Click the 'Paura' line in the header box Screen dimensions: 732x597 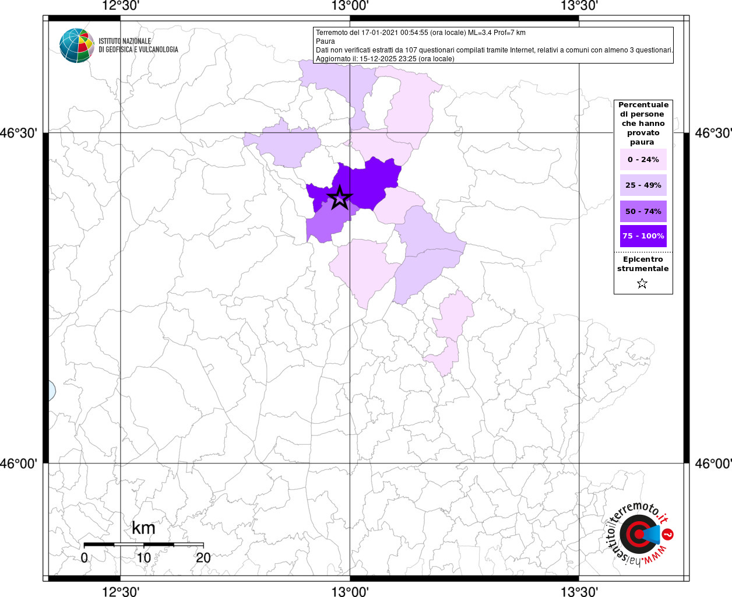click(325, 41)
